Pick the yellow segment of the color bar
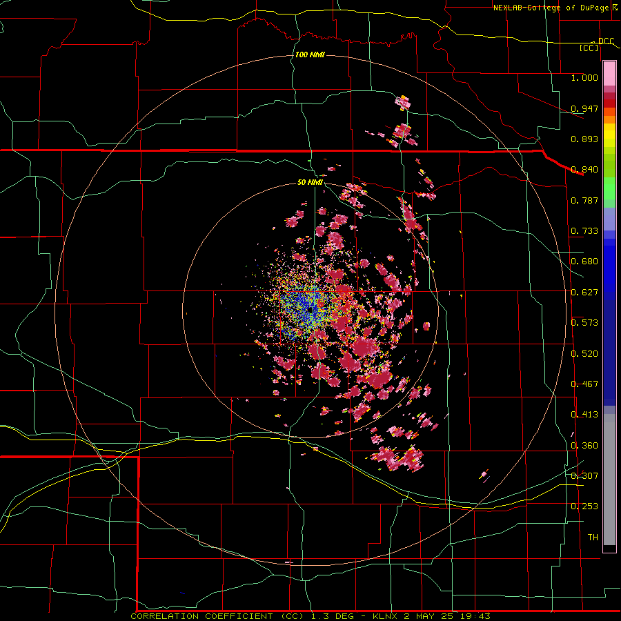This screenshot has width=621, height=621. click(609, 138)
